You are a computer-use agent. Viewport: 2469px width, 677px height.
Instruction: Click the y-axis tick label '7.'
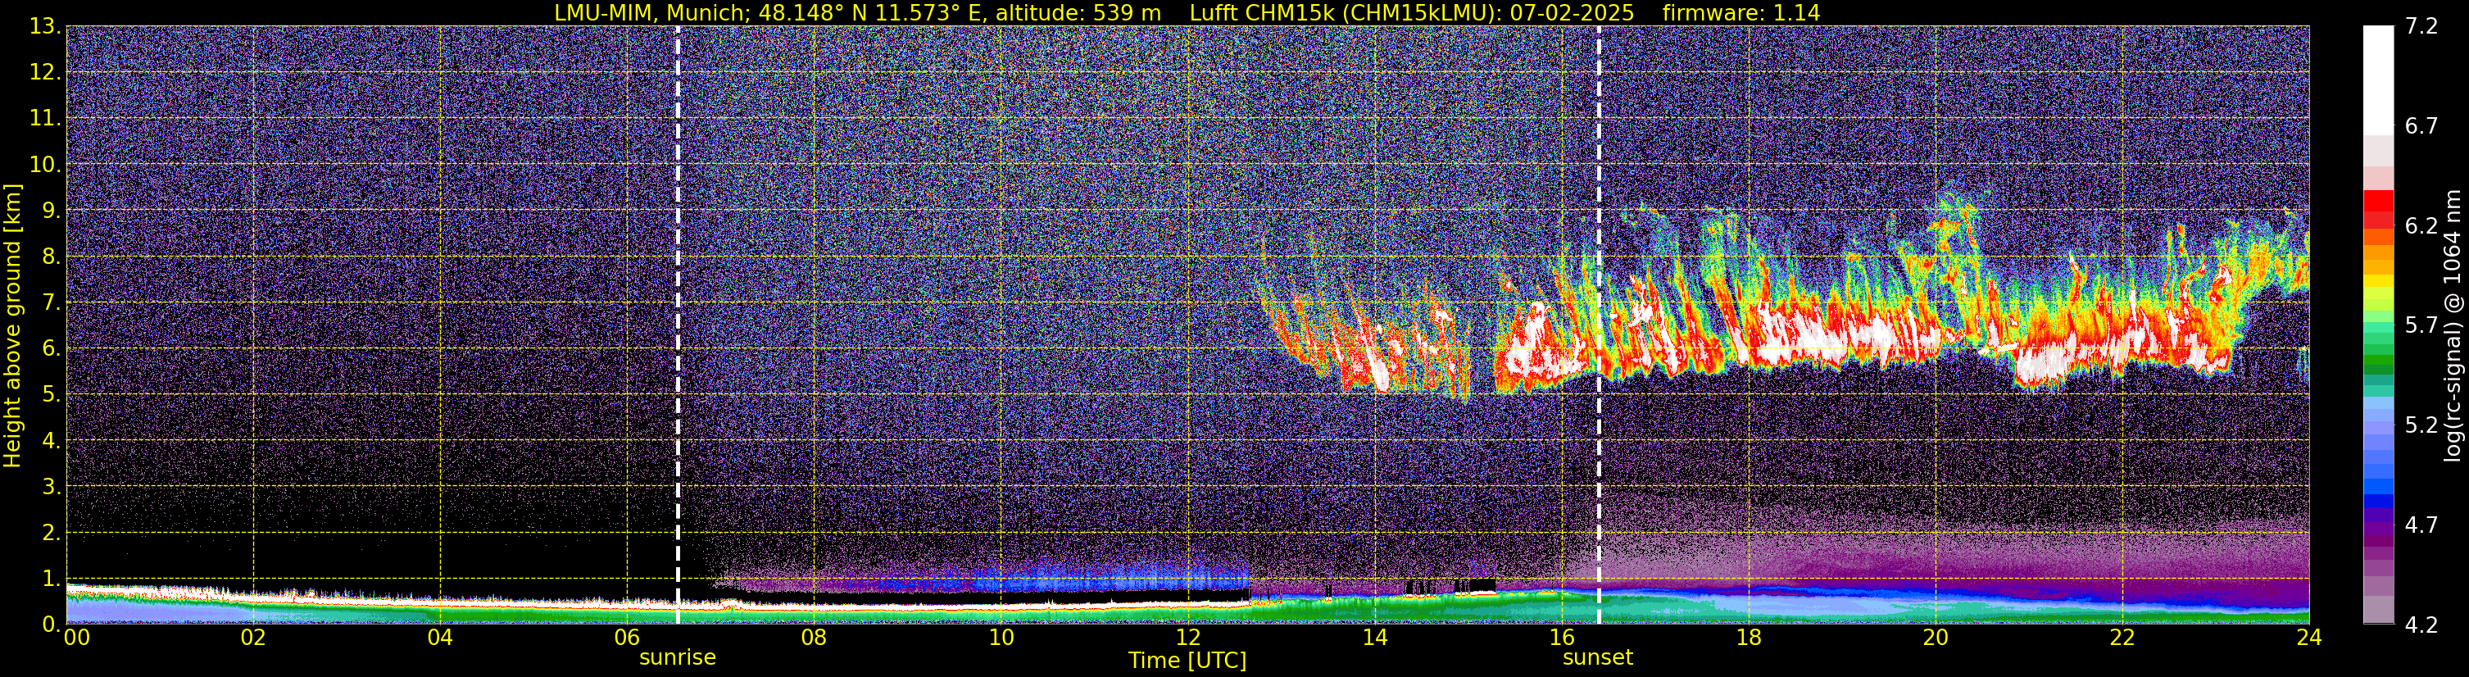pos(51,303)
